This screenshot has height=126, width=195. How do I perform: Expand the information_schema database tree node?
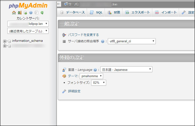click(5, 41)
